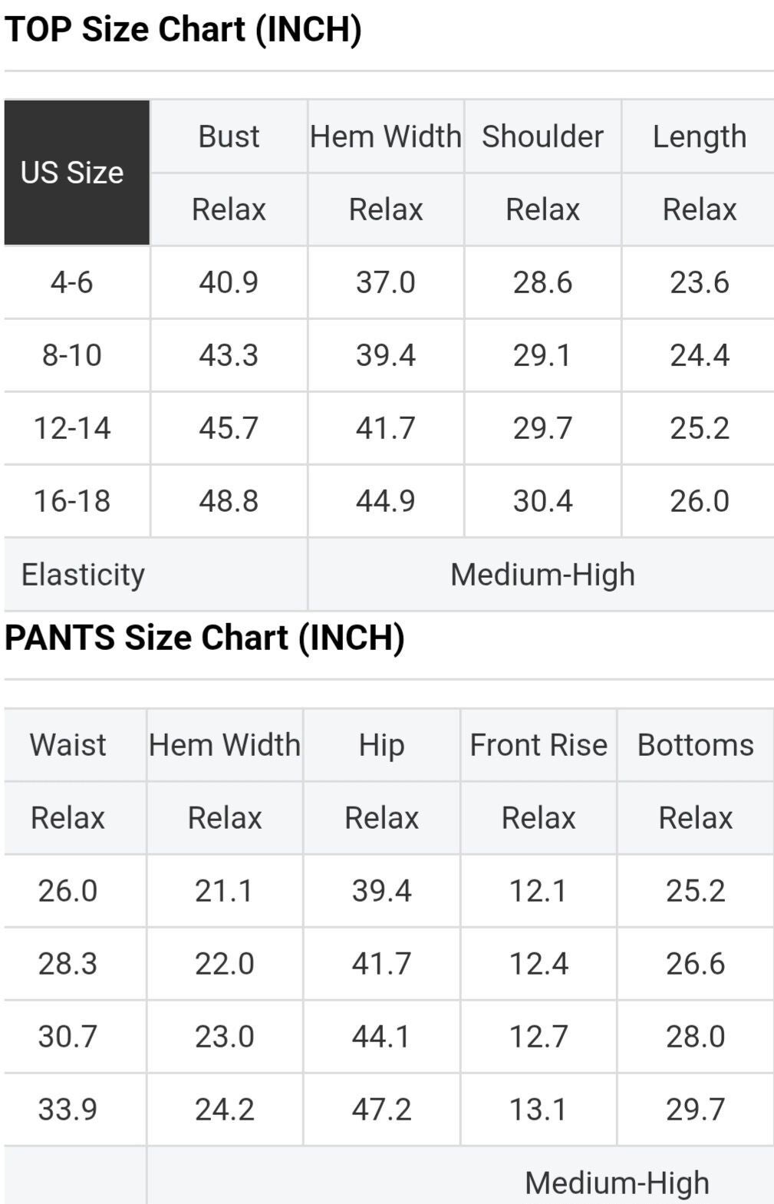The image size is (774, 1204).
Task: Select the 16-18 size row label
Action: tap(72, 501)
